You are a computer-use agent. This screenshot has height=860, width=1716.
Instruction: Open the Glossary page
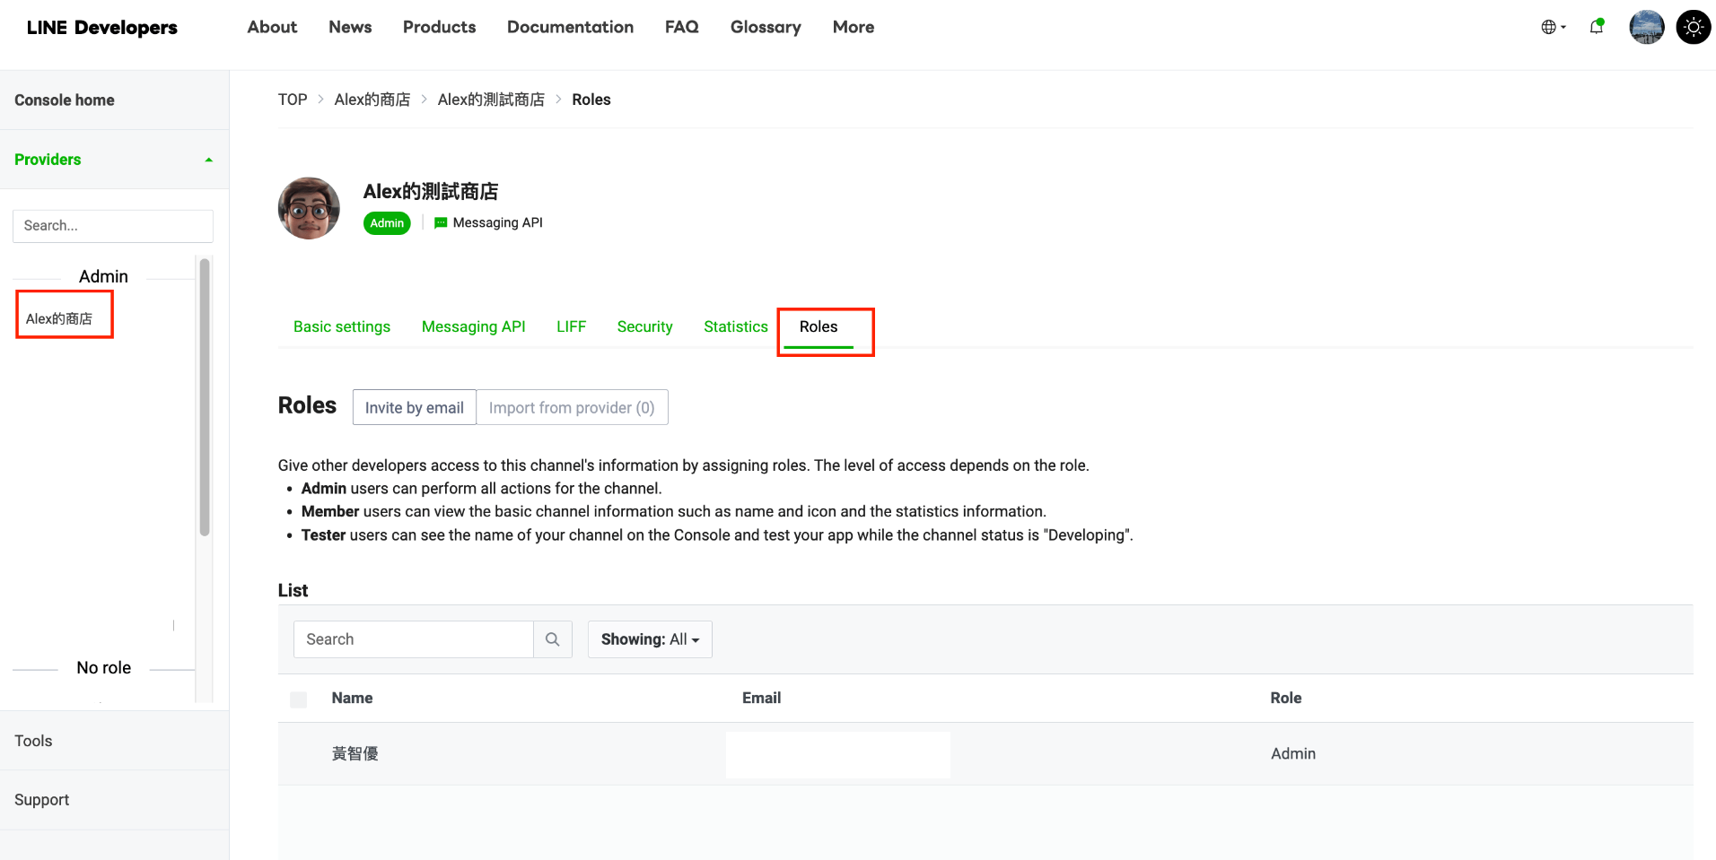[766, 27]
